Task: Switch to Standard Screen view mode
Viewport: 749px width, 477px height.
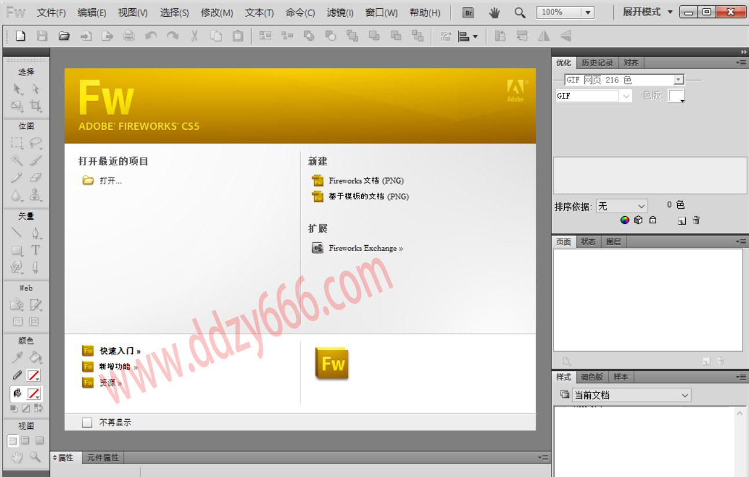Action: [12, 440]
